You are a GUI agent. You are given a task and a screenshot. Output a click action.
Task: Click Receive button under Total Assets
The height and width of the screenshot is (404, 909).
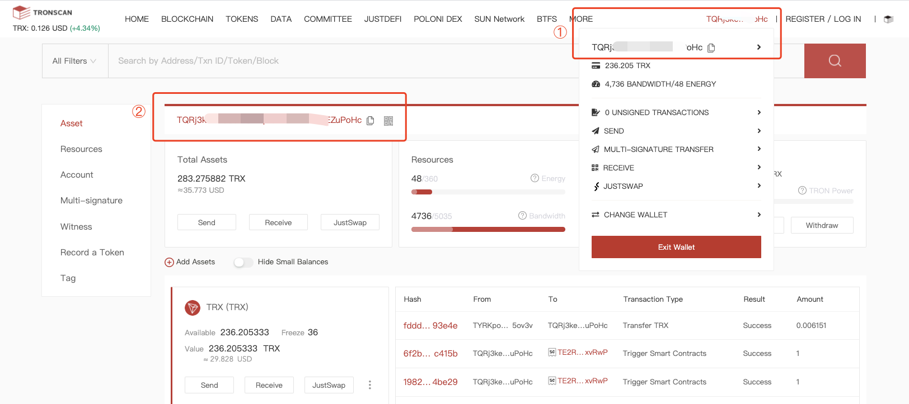pyautogui.click(x=278, y=222)
